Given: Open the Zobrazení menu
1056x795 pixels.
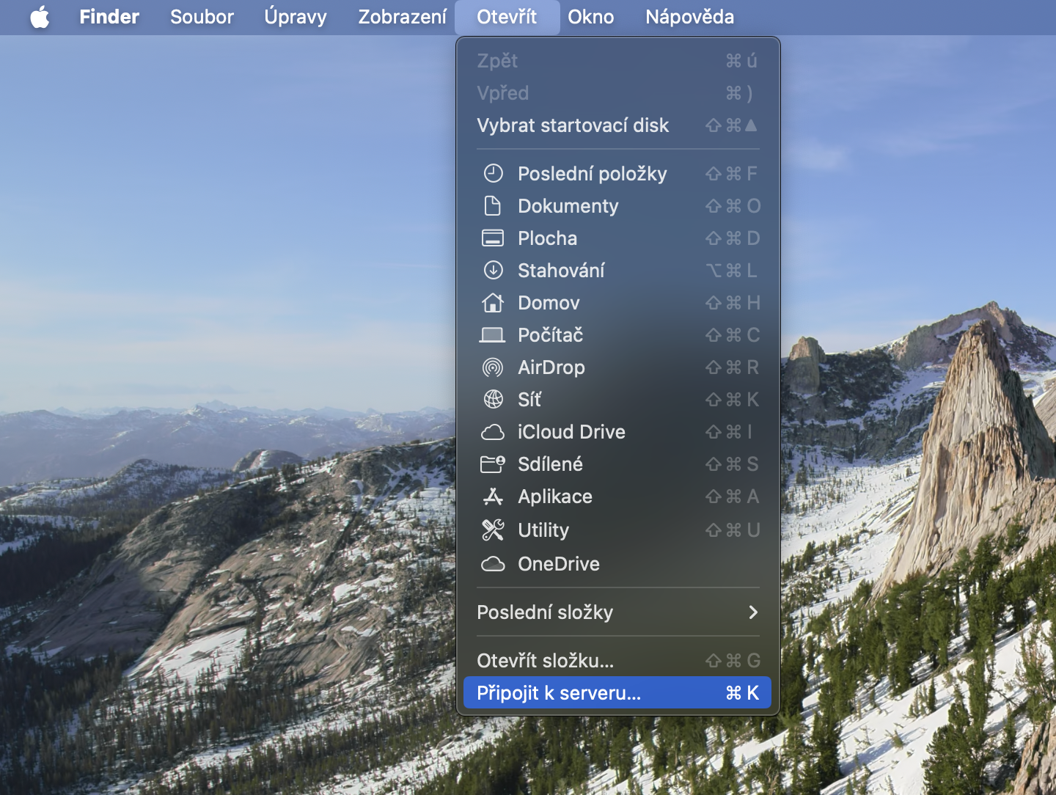Looking at the screenshot, I should tap(402, 17).
